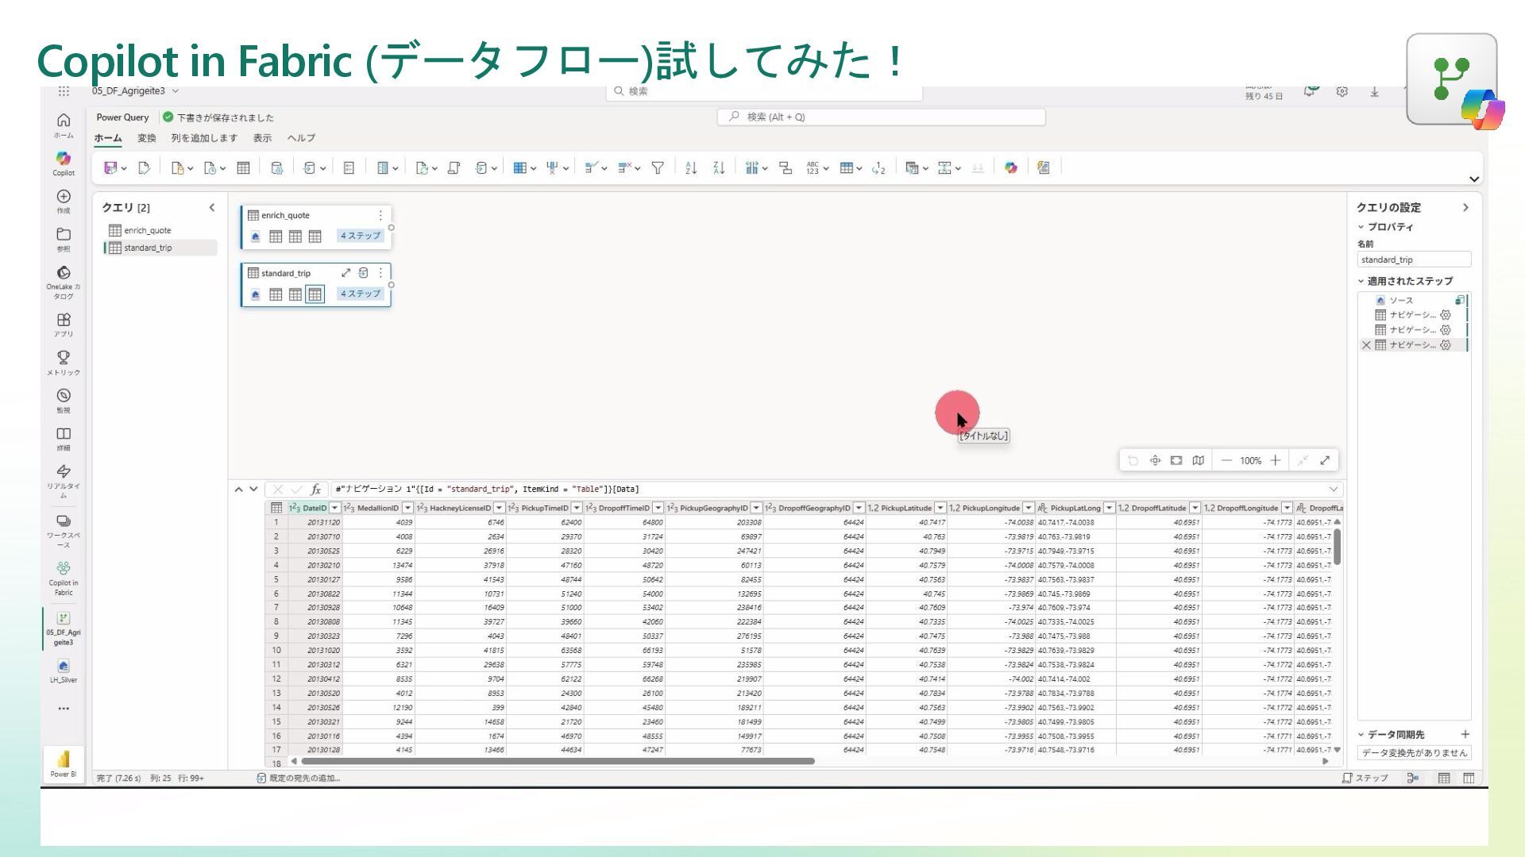Expand the standard_trip query card
1525x857 pixels.
point(346,273)
